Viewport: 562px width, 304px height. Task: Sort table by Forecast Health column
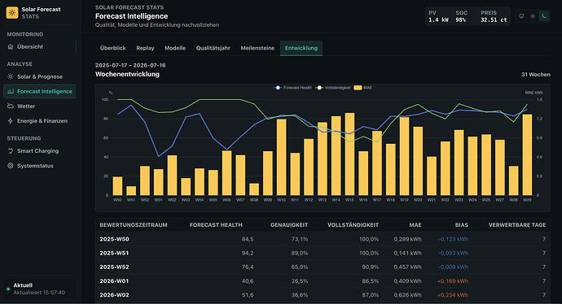click(216, 225)
